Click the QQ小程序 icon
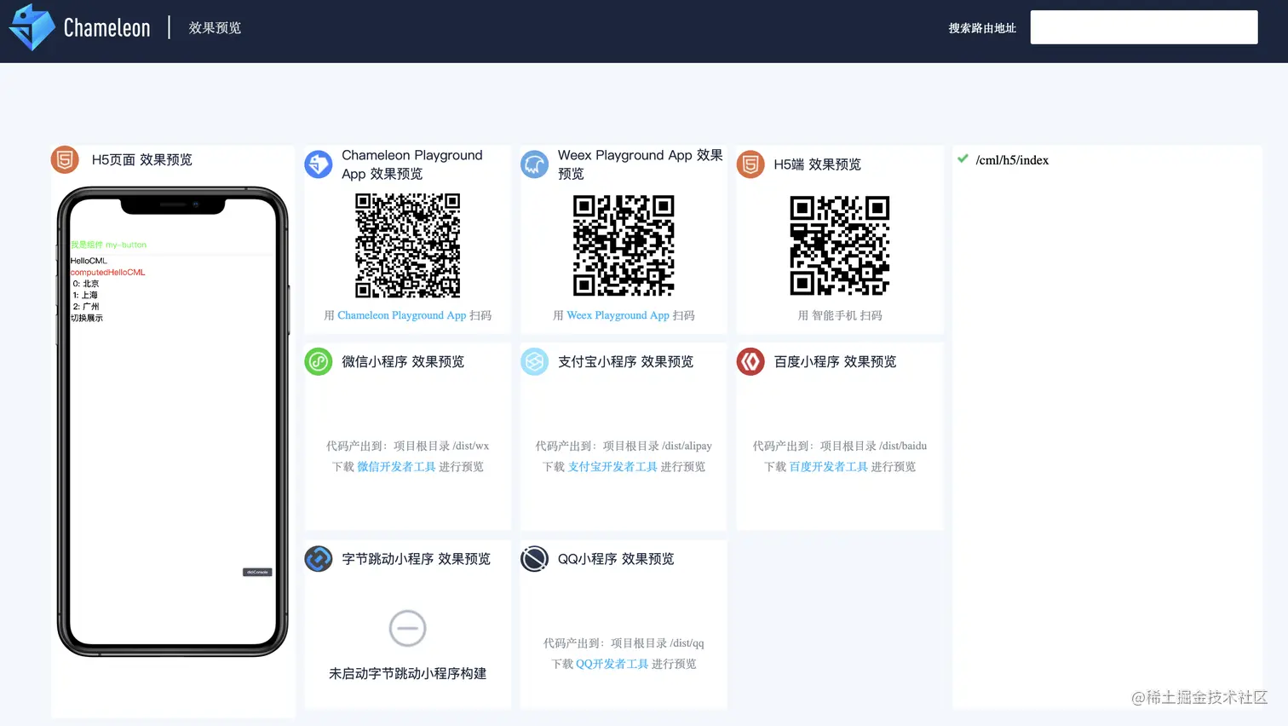Screen dimensions: 1288x726 click(x=535, y=559)
